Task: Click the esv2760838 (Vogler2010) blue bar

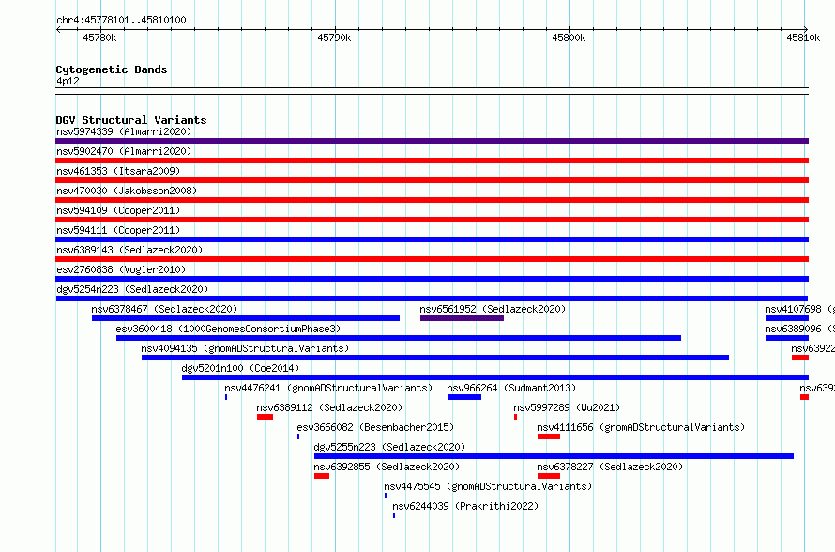Action: (432, 279)
